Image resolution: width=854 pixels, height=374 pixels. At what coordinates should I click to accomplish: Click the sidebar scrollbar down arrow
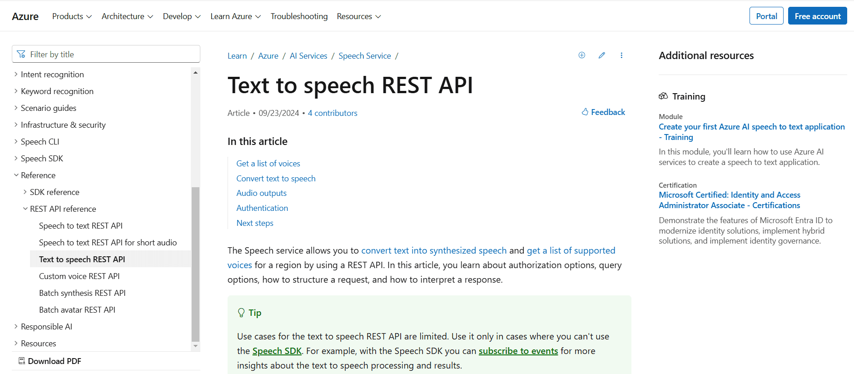click(x=195, y=346)
